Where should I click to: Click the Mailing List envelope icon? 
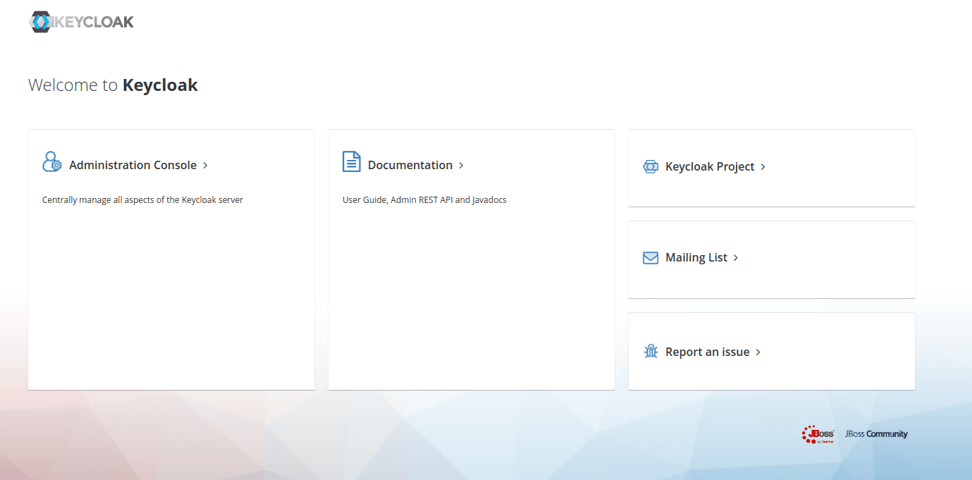click(650, 258)
